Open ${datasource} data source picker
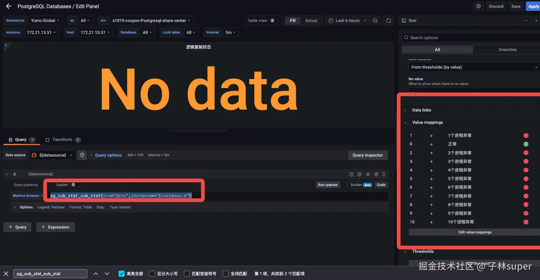Image resolution: width=540 pixels, height=280 pixels. click(x=53, y=155)
